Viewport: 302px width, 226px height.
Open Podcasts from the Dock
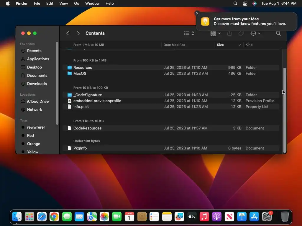217,217
